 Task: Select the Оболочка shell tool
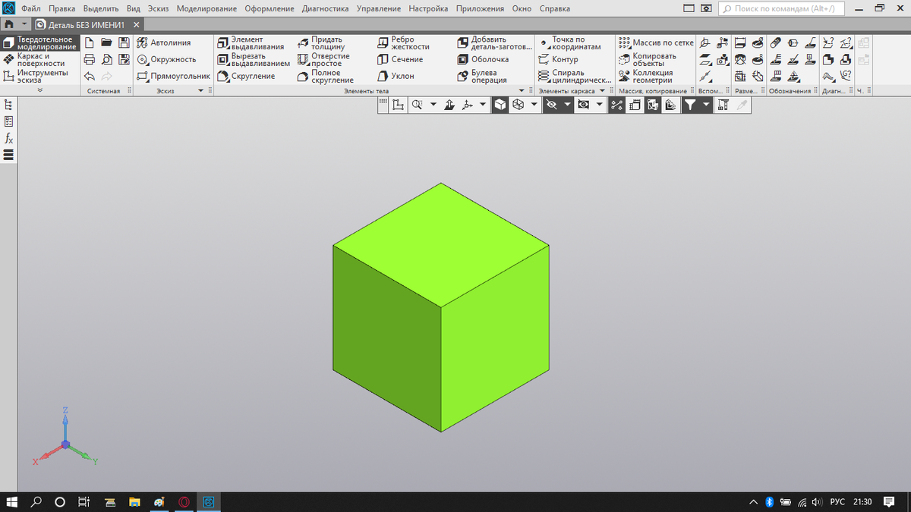coord(483,59)
